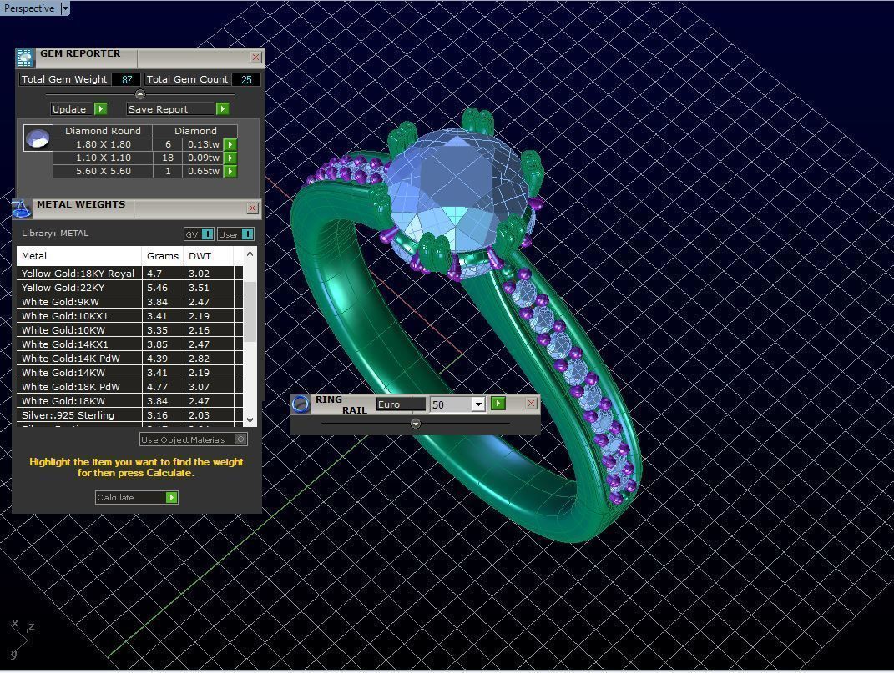The height and width of the screenshot is (673, 894).
Task: Click the Euro ring size standard field
Action: tap(400, 404)
